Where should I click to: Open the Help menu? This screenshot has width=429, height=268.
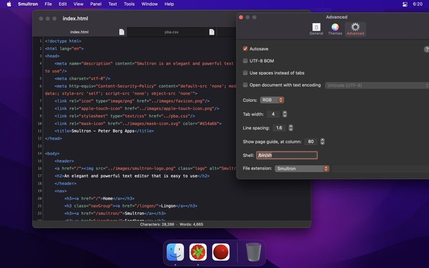pos(169,4)
